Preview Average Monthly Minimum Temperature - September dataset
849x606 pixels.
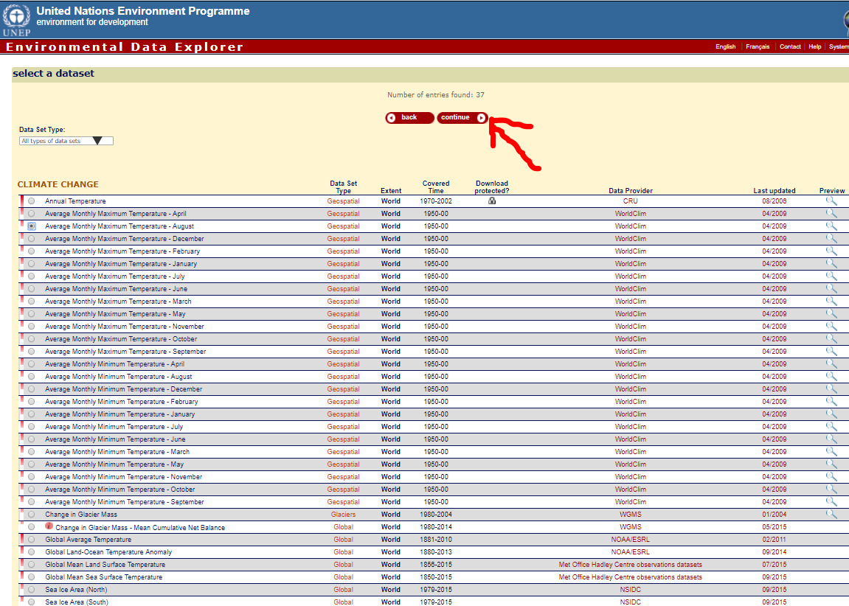click(831, 501)
